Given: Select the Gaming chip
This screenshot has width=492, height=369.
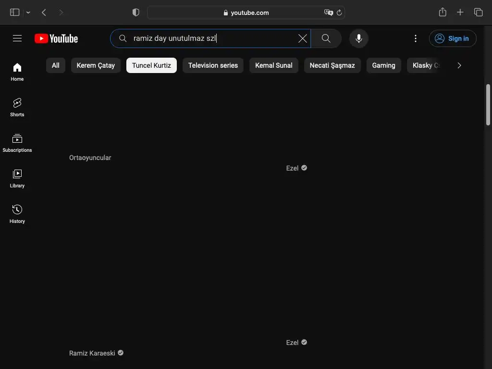Looking at the screenshot, I should [x=383, y=65].
